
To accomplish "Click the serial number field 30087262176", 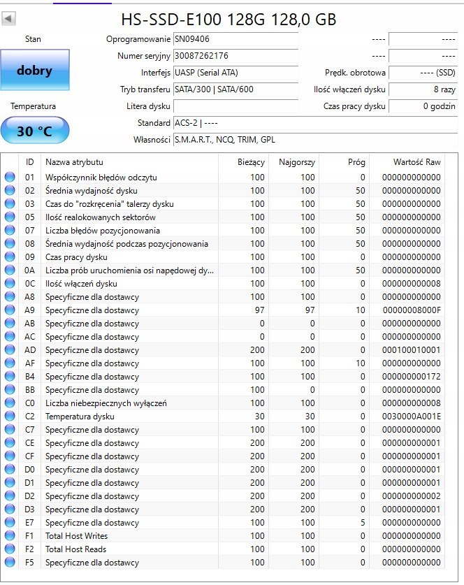I will pyautogui.click(x=235, y=56).
